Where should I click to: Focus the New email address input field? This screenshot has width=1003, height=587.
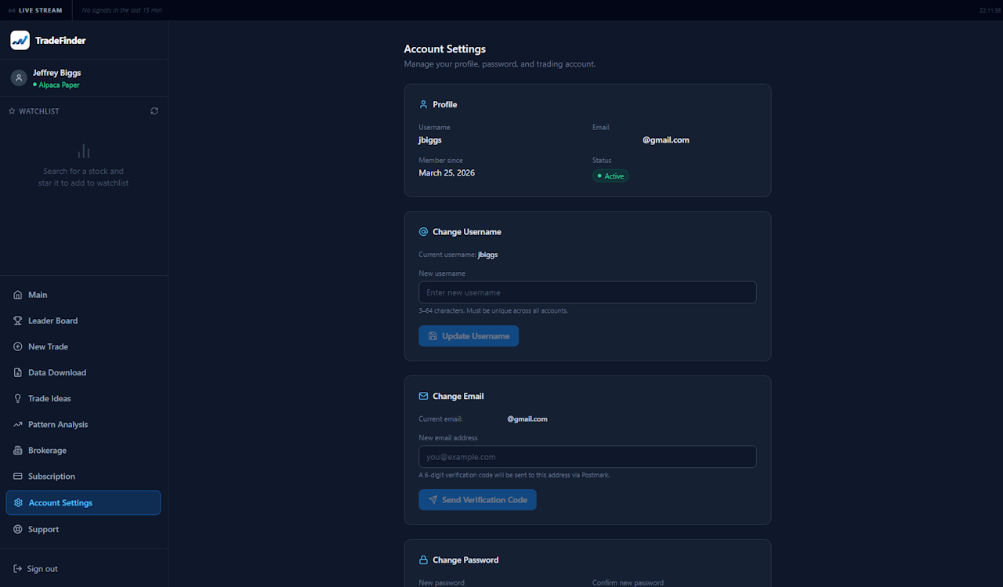coord(588,457)
